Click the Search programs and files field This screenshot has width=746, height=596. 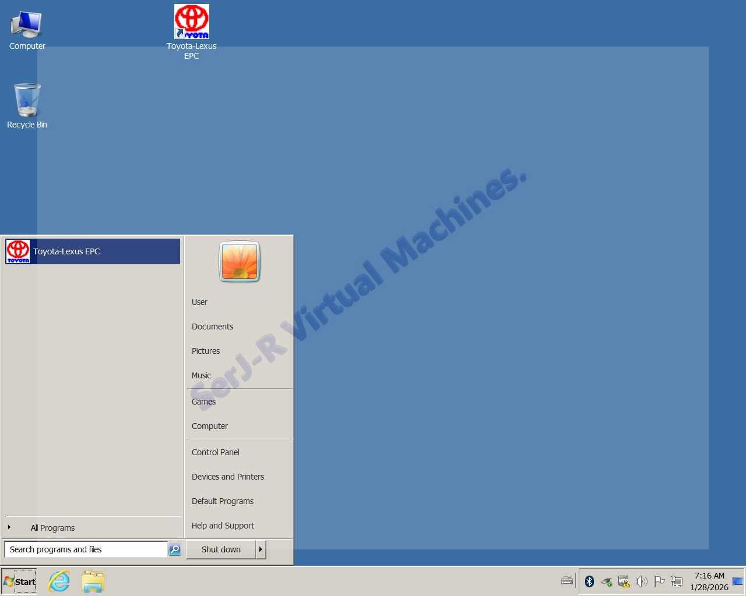[x=86, y=549]
